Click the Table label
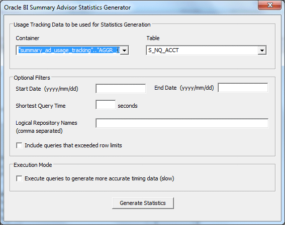The image size is (285, 225). [153, 38]
